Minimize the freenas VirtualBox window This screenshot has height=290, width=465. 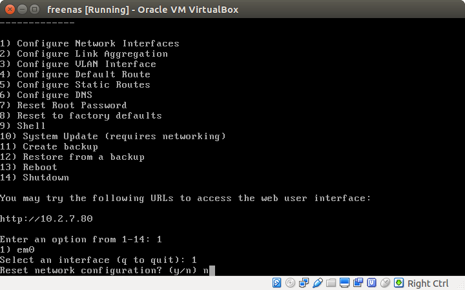tap(22, 10)
